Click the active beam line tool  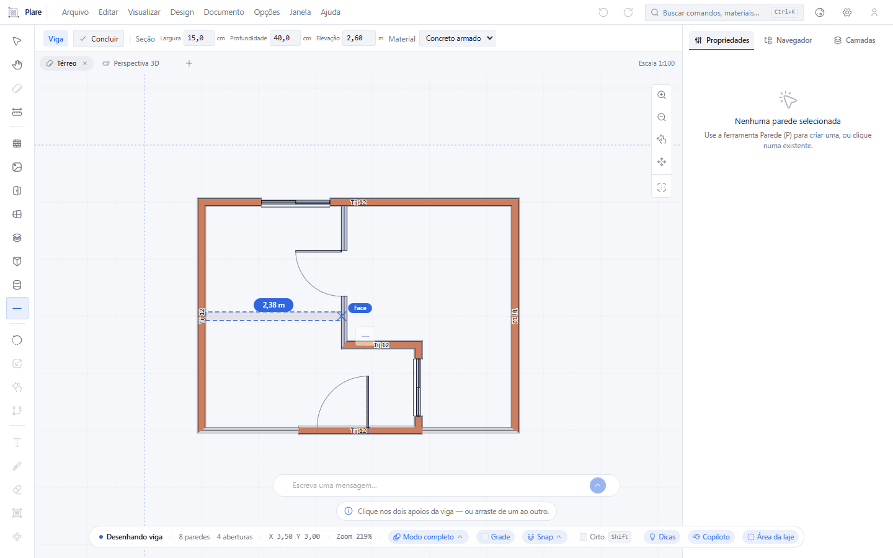click(x=17, y=308)
